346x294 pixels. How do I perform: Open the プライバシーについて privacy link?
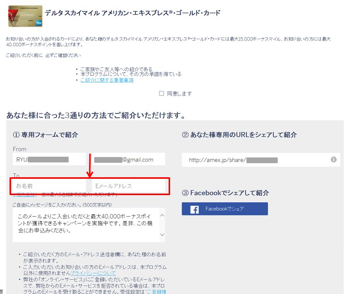pyautogui.click(x=93, y=273)
